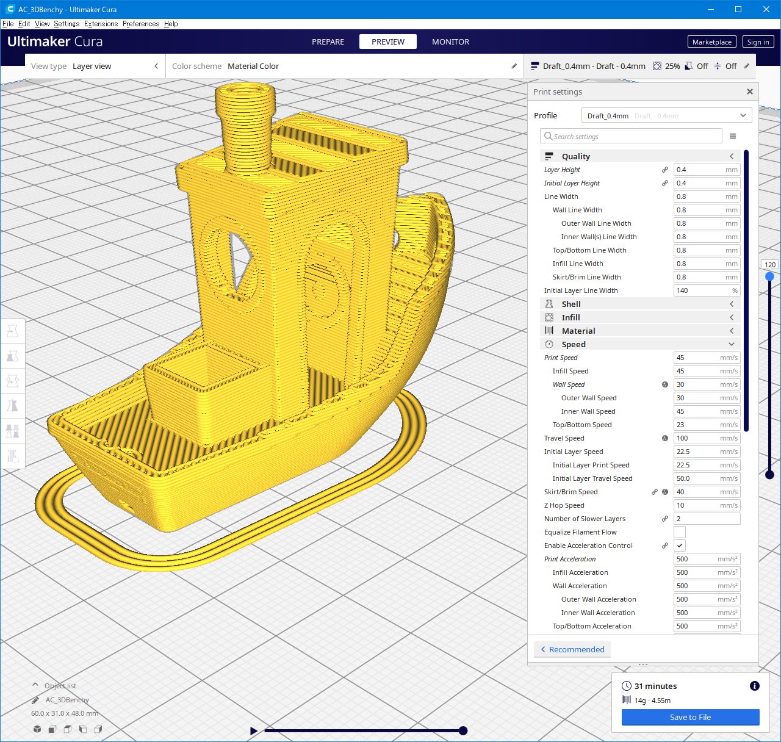The image size is (781, 742).
Task: Switch to top camera view cube
Action: click(x=68, y=729)
